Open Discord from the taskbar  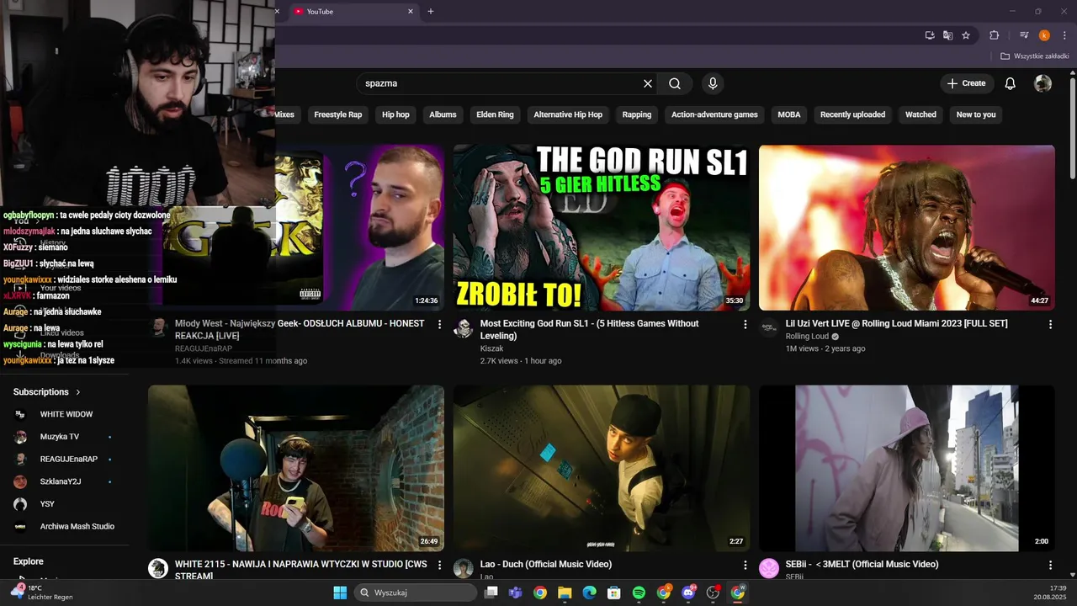[x=688, y=593]
